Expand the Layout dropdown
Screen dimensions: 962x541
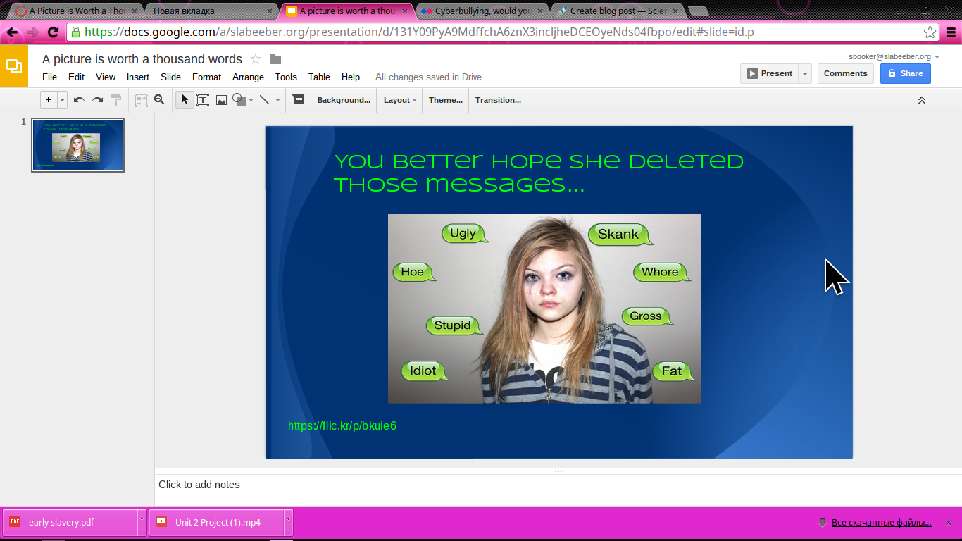click(399, 100)
